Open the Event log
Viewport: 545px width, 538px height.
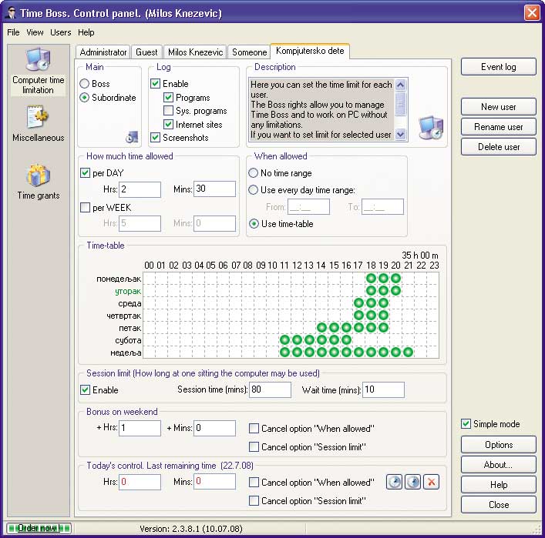(499, 67)
